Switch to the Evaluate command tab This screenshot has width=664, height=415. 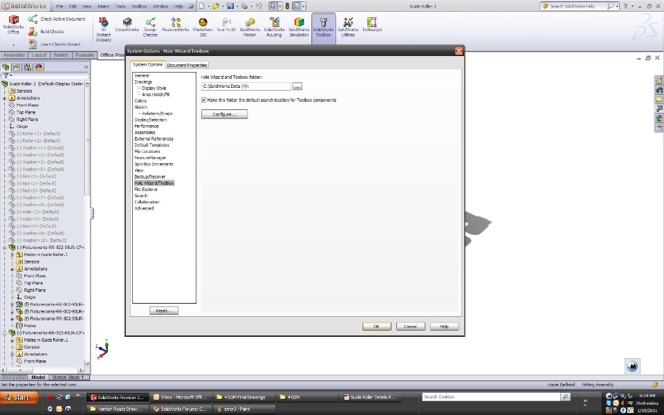(x=84, y=55)
